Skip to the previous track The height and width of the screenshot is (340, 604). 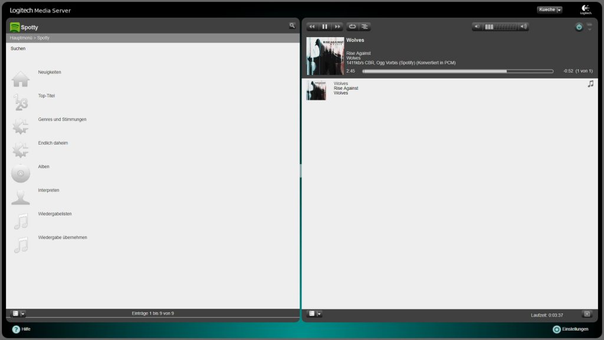312,27
